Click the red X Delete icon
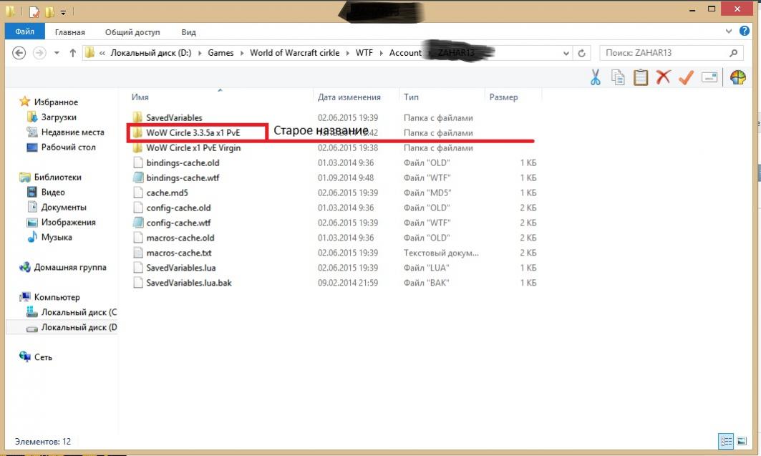 tap(664, 77)
